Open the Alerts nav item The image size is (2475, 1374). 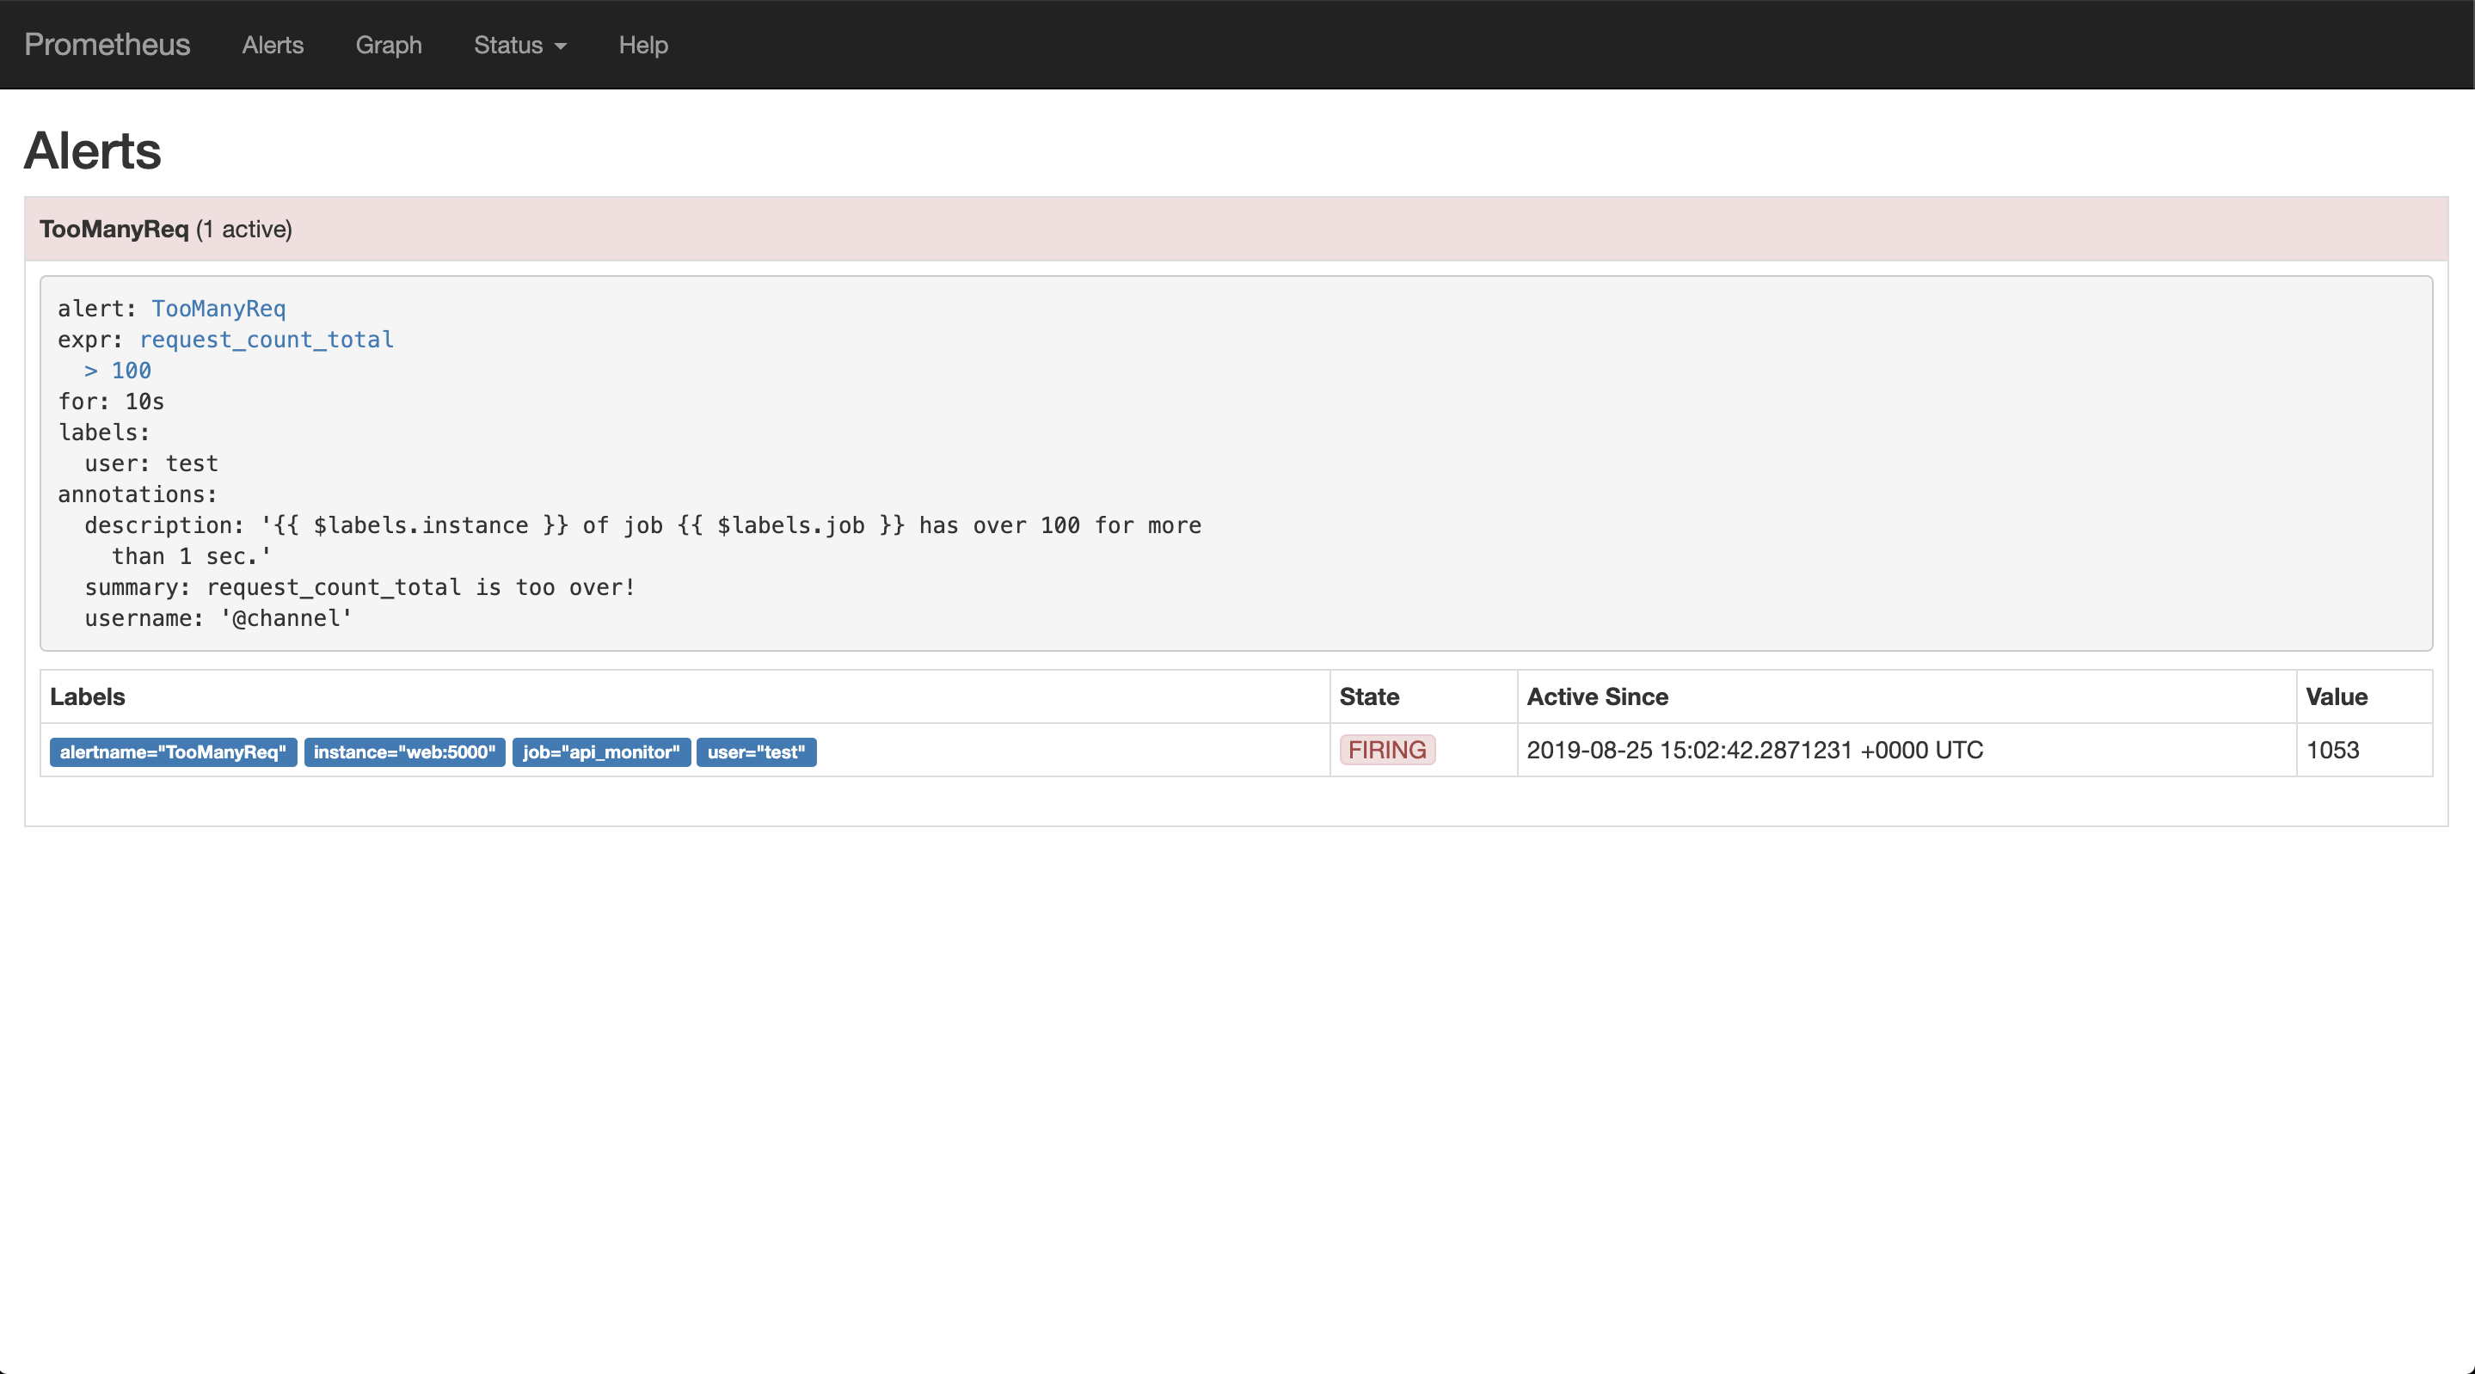click(273, 46)
